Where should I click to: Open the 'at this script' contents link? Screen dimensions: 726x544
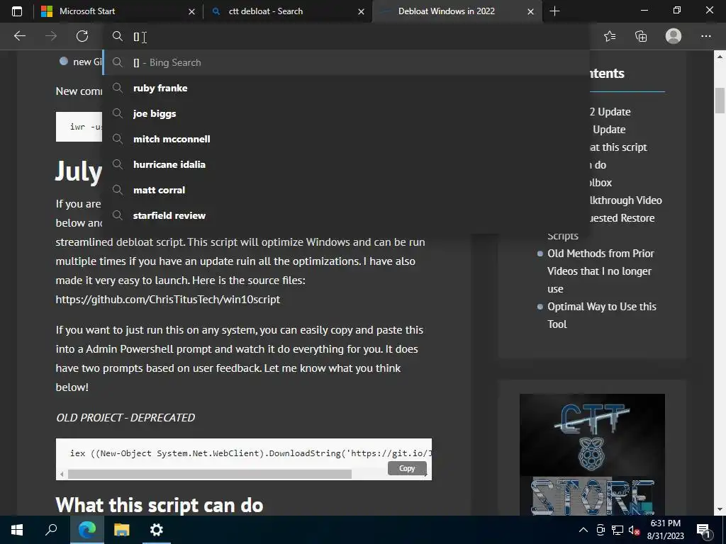[x=618, y=147]
